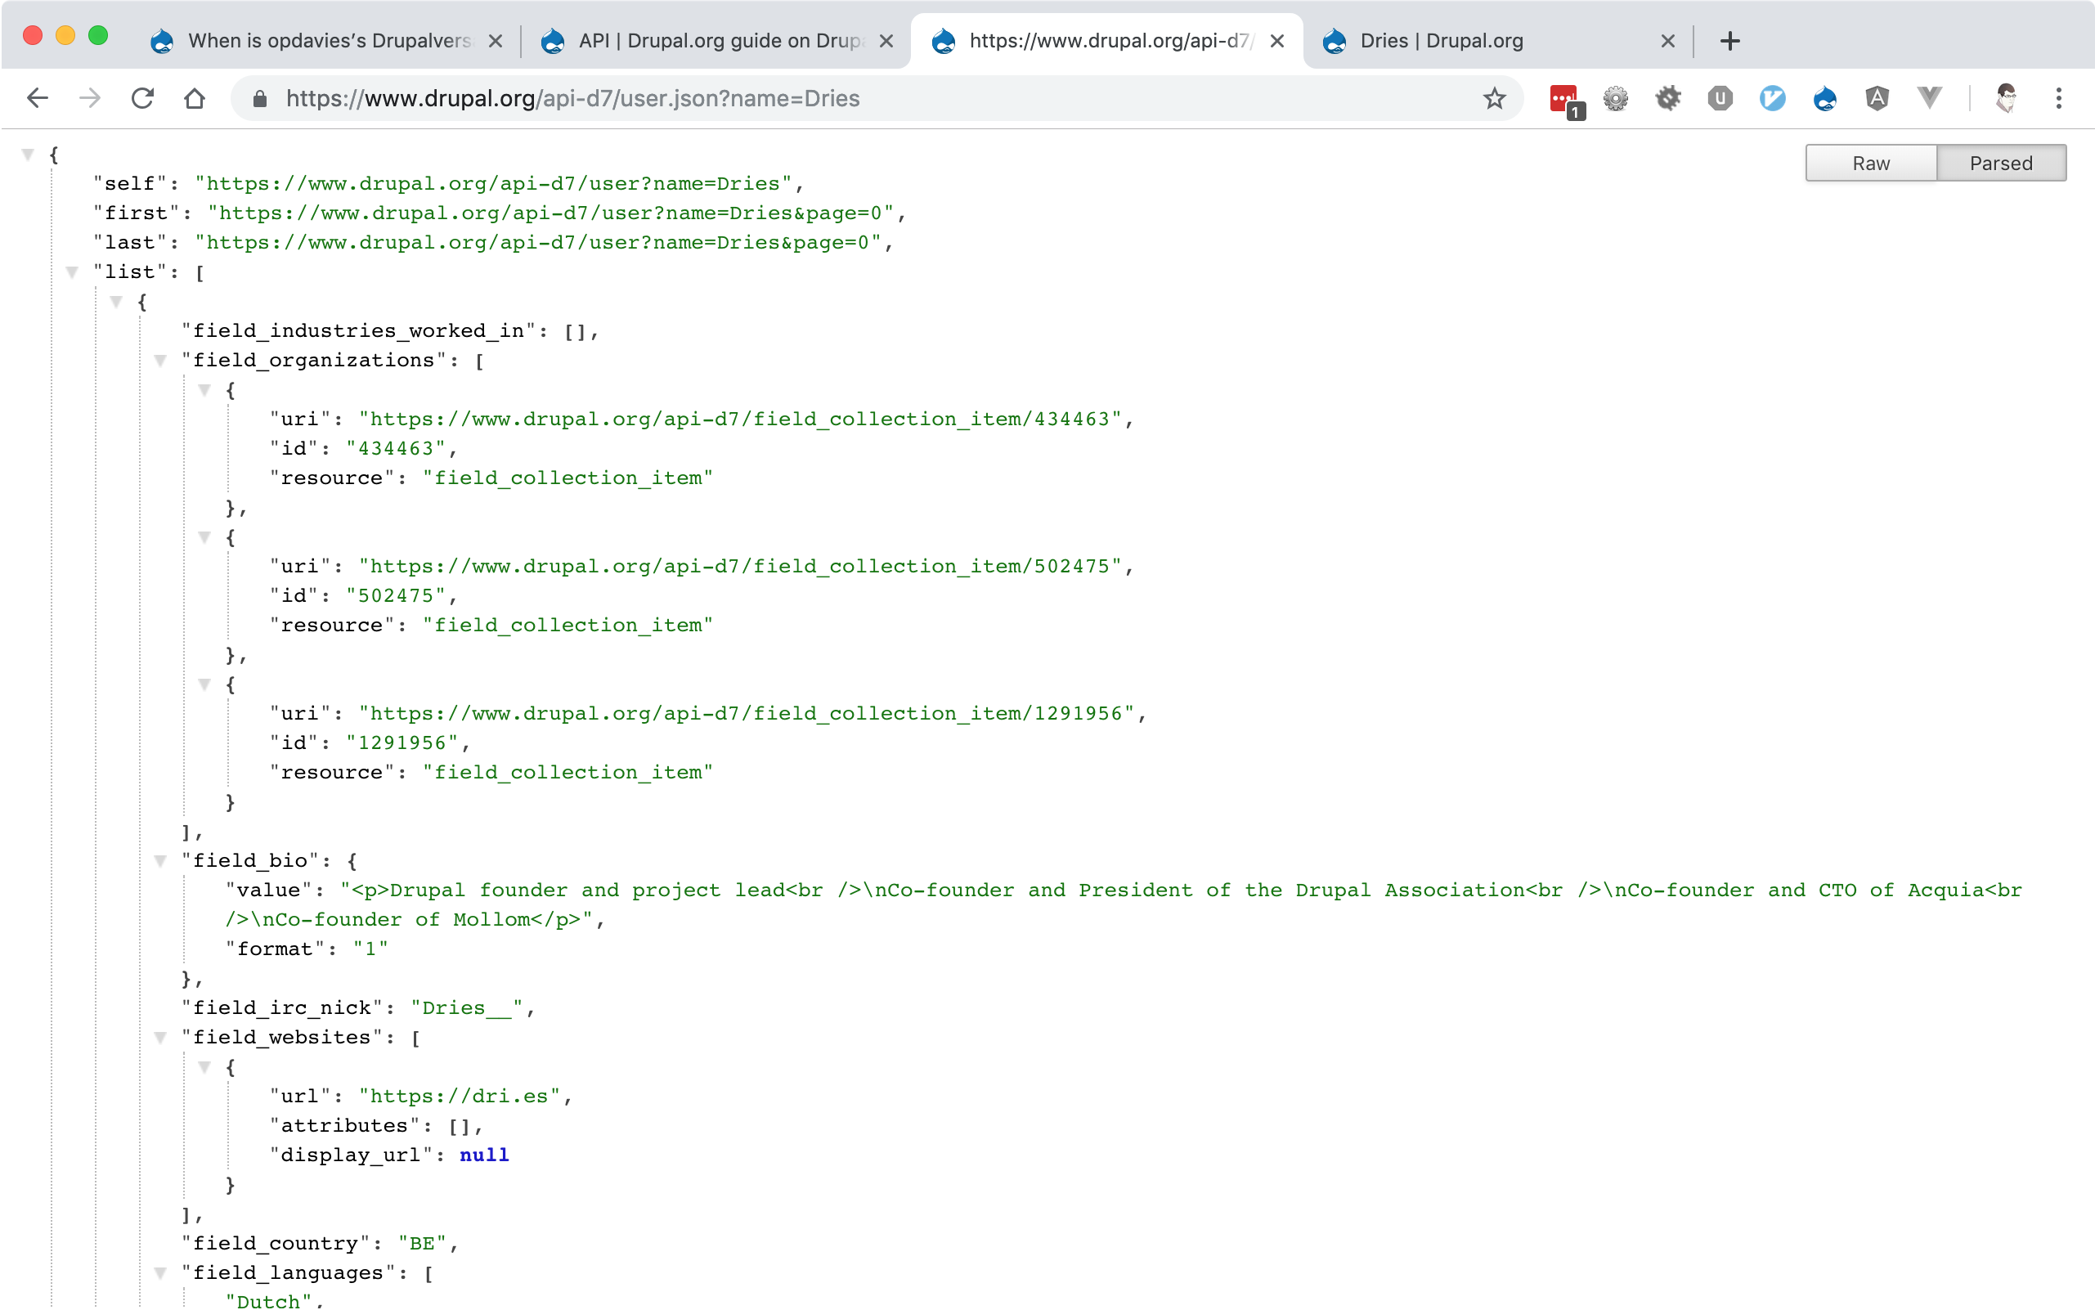This screenshot has width=2095, height=1310.
Task: Open the red LastPass extension icon
Action: click(1563, 98)
